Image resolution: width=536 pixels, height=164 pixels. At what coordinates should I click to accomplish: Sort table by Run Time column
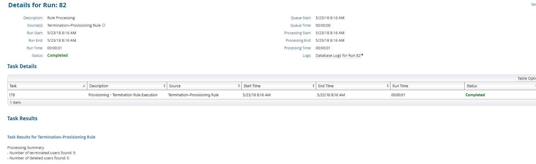[x=400, y=86]
